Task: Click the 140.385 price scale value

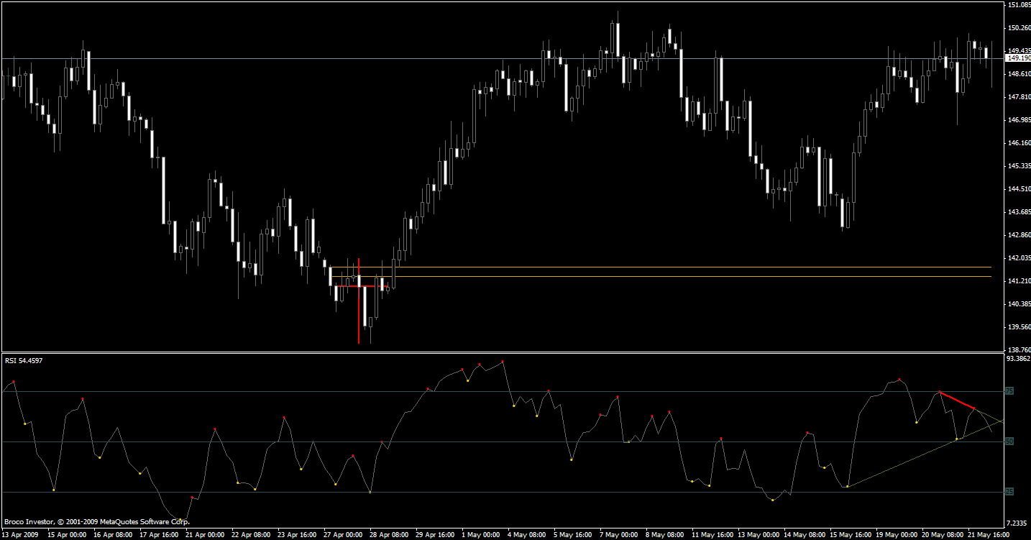Action: [x=1019, y=304]
